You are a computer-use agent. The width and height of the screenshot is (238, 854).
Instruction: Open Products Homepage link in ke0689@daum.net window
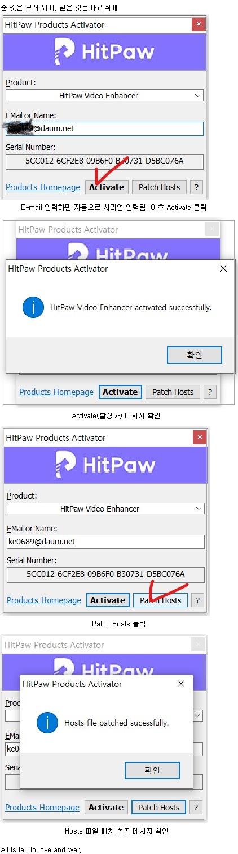coord(44,600)
